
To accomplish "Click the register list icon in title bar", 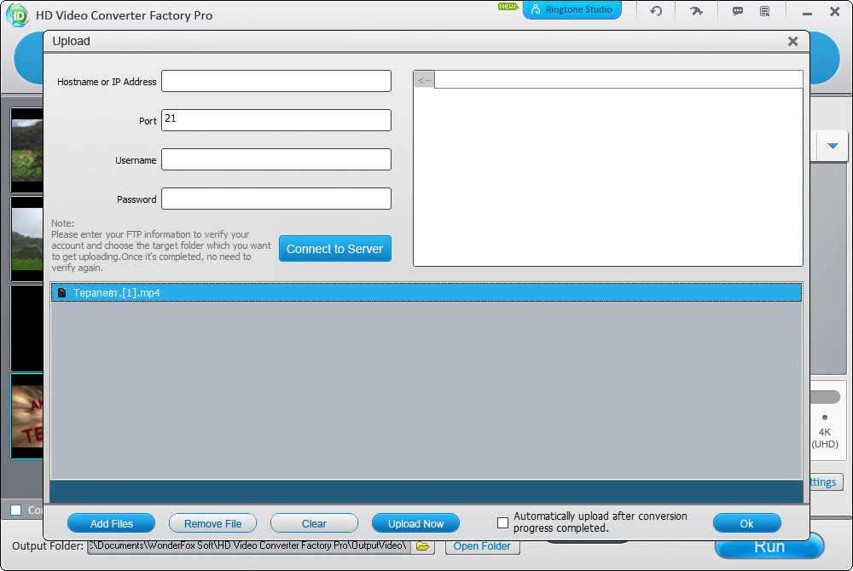I will tap(764, 11).
